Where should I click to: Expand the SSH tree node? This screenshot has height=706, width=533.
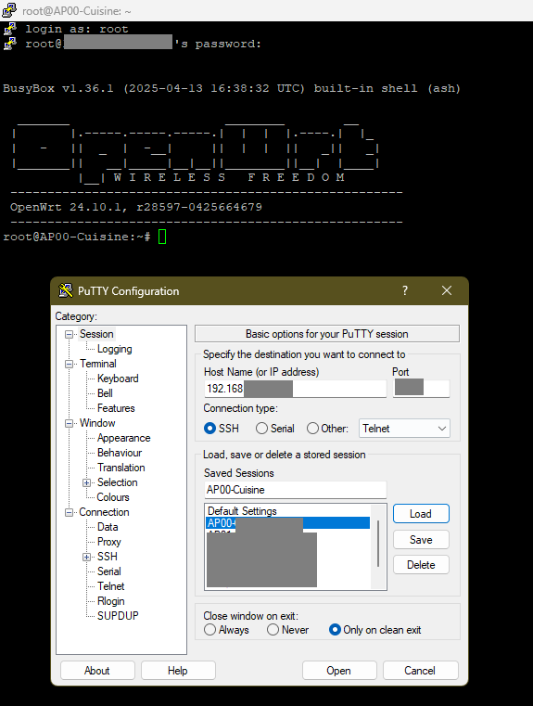click(x=86, y=557)
